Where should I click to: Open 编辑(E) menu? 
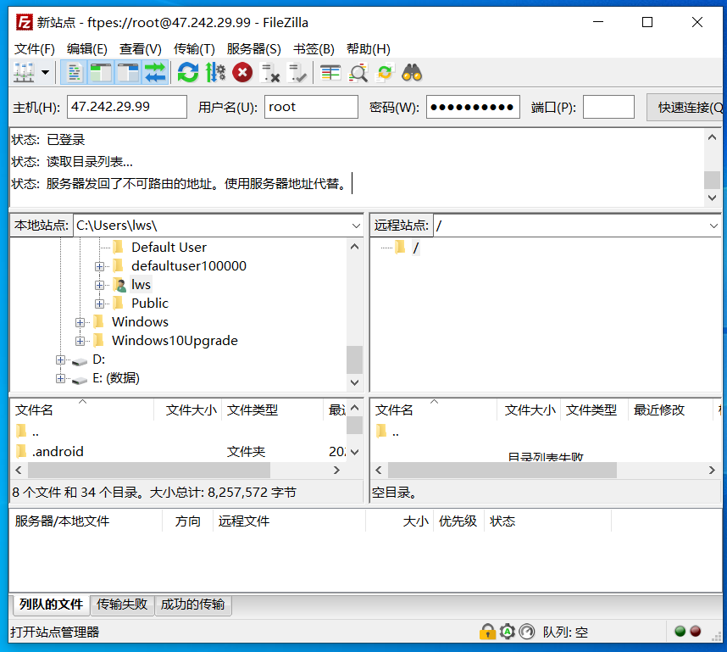pyautogui.click(x=86, y=48)
